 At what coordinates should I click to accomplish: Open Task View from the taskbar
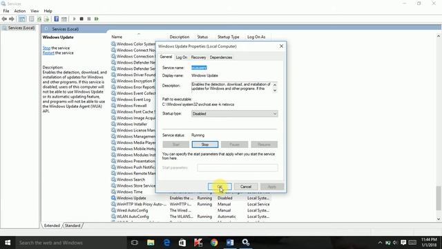pos(135,243)
